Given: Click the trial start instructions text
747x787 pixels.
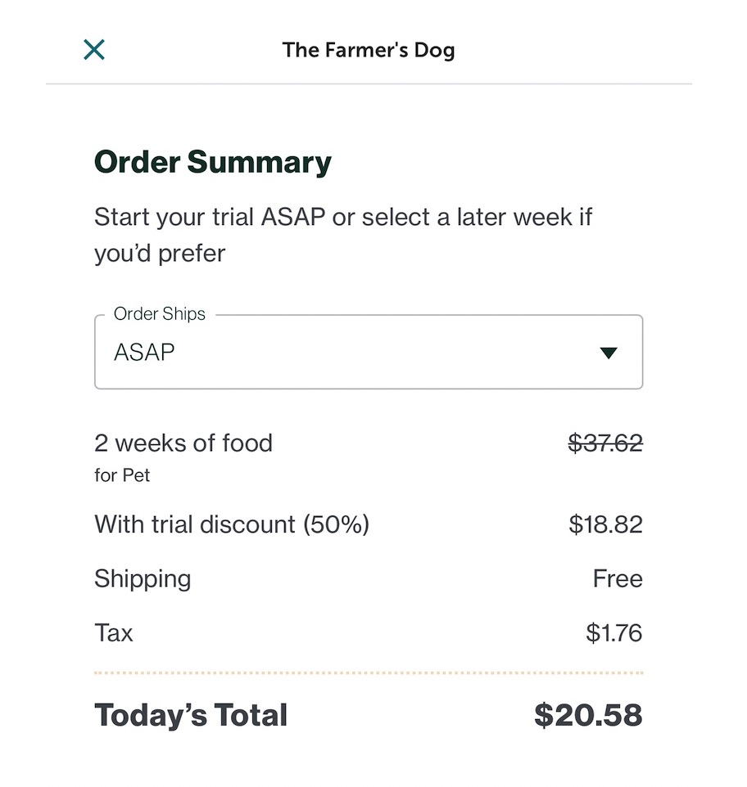Looking at the screenshot, I should point(342,235).
